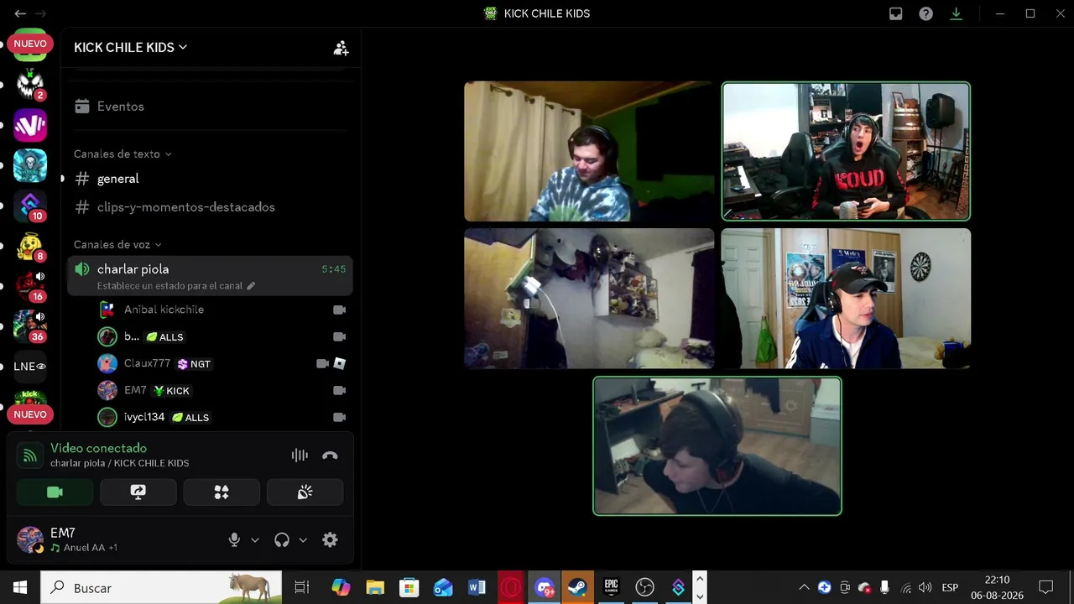Open the yellow duck server with badge 8

[x=30, y=246]
